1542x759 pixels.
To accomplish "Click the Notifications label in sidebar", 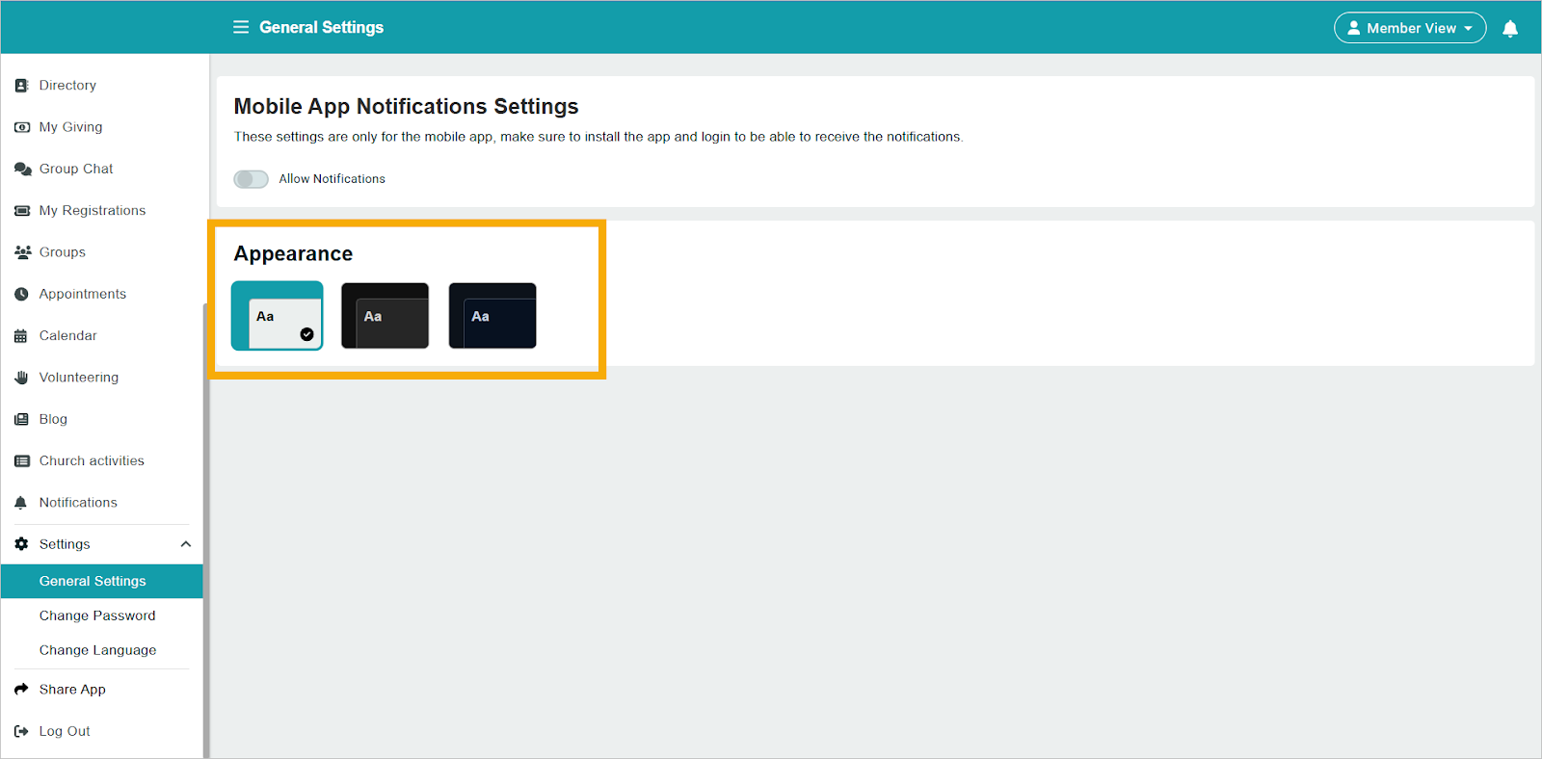I will (78, 503).
